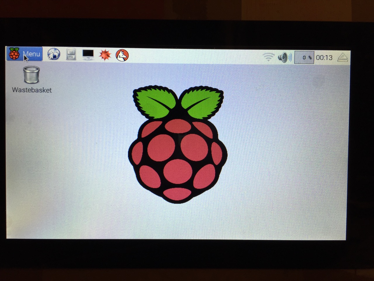Launch the web browser globe icon

pyautogui.click(x=54, y=54)
